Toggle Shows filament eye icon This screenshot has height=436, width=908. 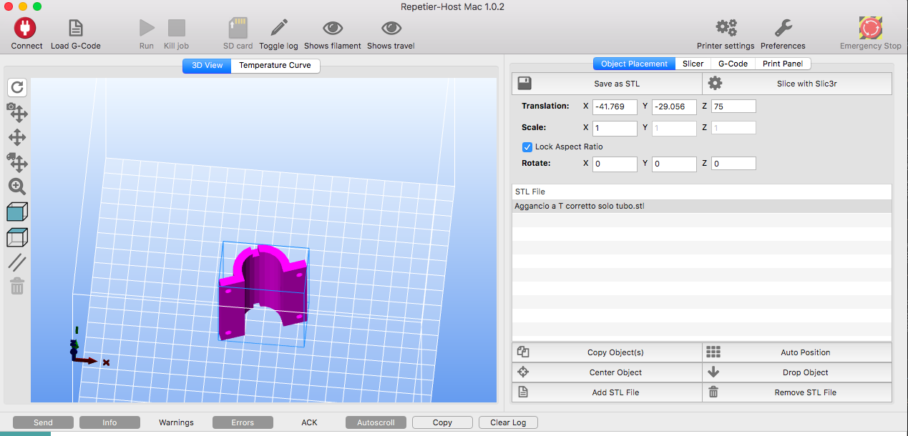[333, 28]
